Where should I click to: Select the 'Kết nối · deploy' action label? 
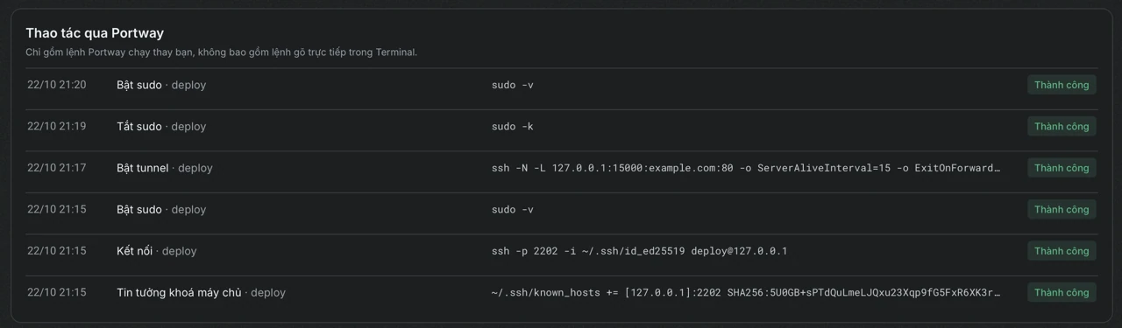point(157,251)
